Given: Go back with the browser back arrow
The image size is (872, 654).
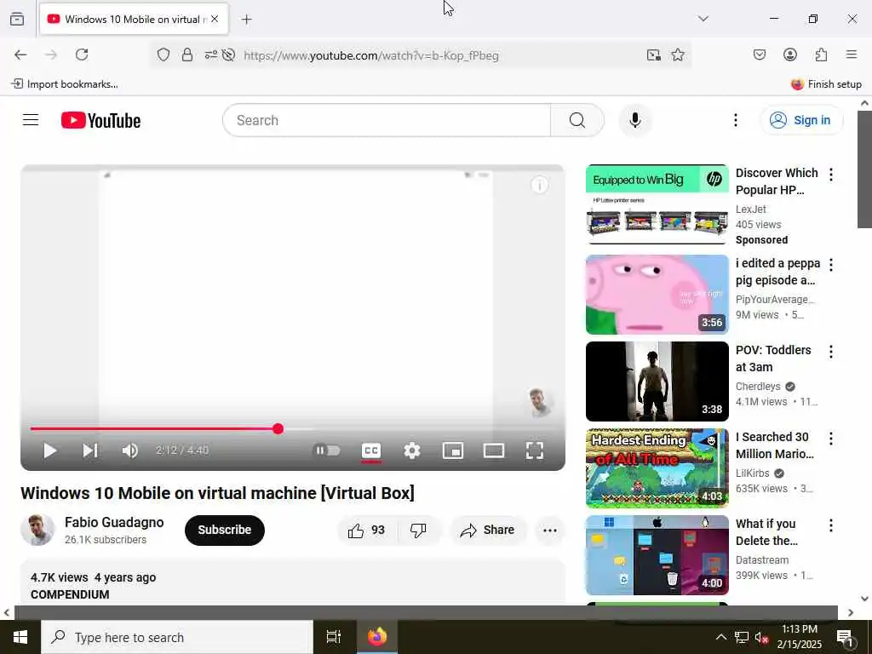Looking at the screenshot, I should click(20, 54).
